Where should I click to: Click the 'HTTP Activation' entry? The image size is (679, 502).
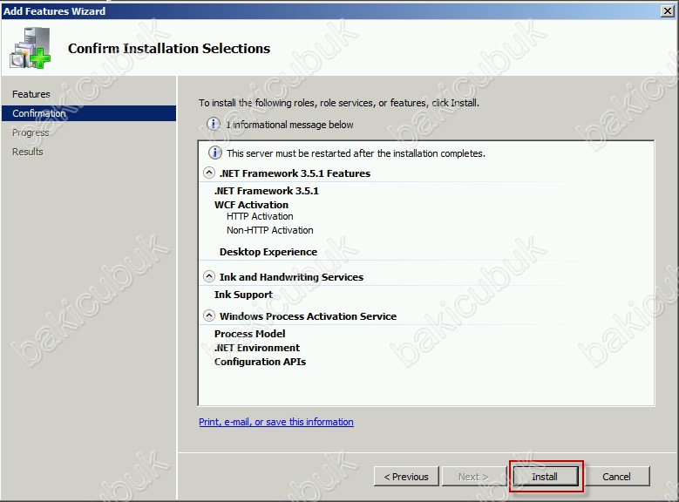click(x=260, y=216)
